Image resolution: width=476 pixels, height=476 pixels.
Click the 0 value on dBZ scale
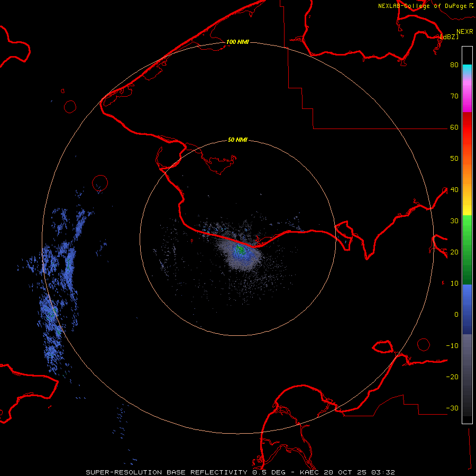(x=456, y=315)
